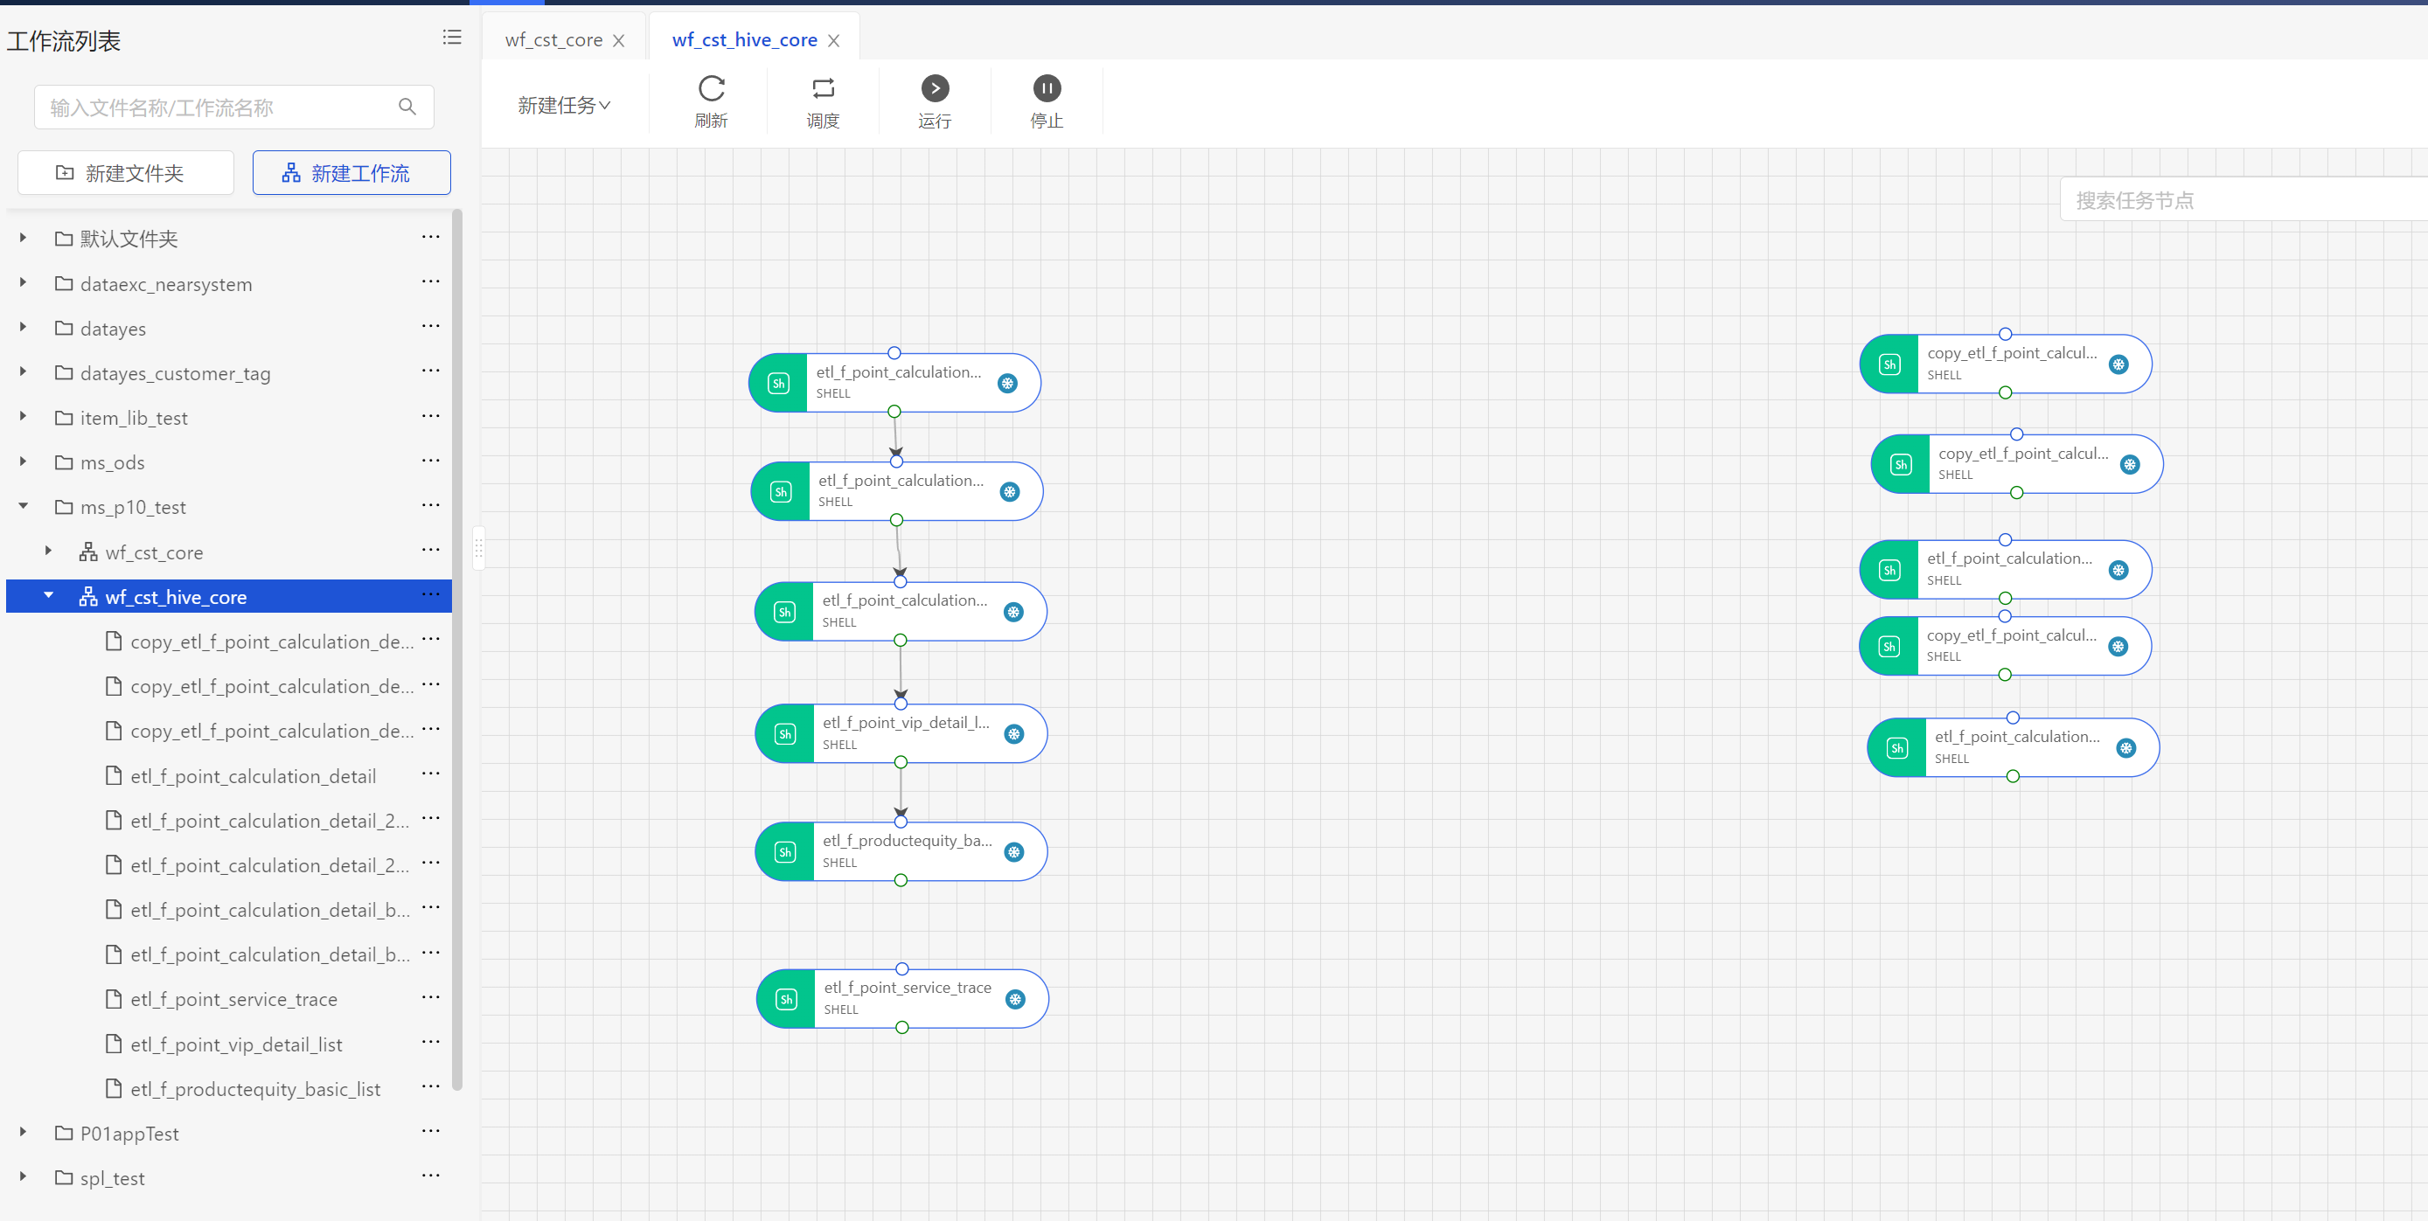This screenshot has height=1221, width=2428.
Task: Expand the datayes_customer_tag folder
Action: (x=23, y=372)
